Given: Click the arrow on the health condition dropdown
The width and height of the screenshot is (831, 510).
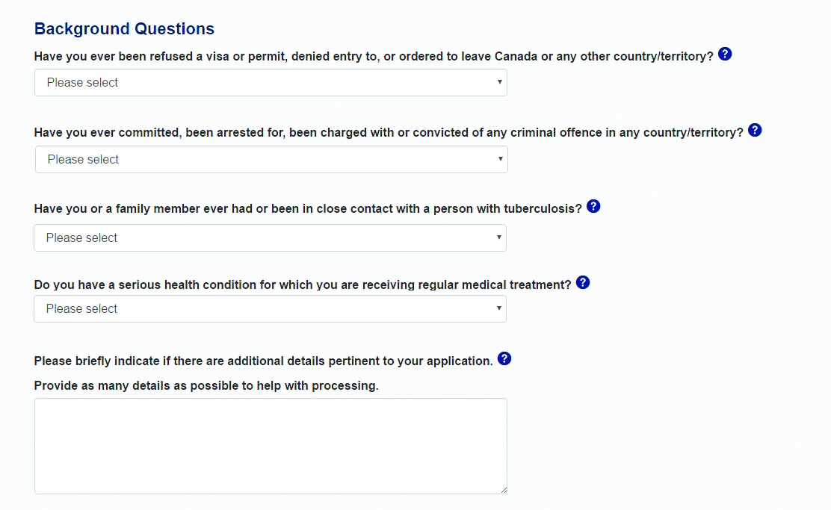Looking at the screenshot, I should pos(498,308).
